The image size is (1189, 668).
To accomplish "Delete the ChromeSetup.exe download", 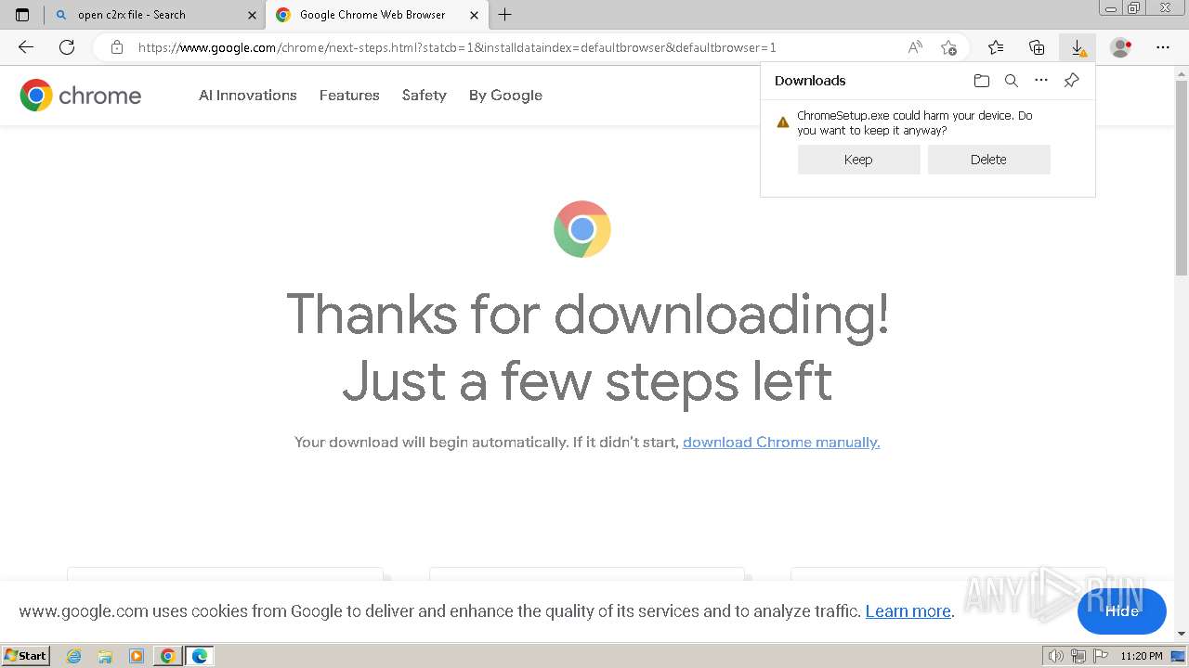I will pyautogui.click(x=988, y=160).
